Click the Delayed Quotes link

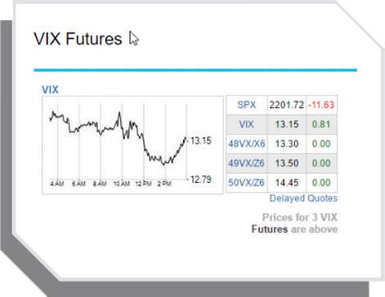click(x=303, y=198)
